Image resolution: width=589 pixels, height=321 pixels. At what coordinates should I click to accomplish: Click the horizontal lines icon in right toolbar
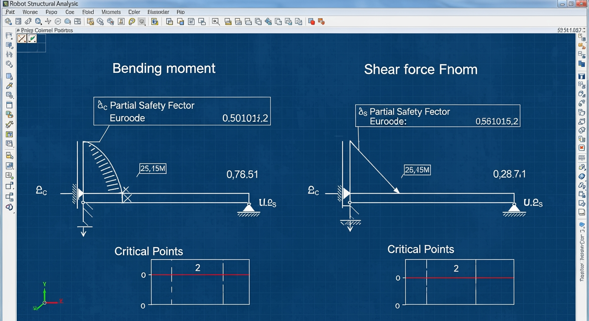(x=581, y=158)
